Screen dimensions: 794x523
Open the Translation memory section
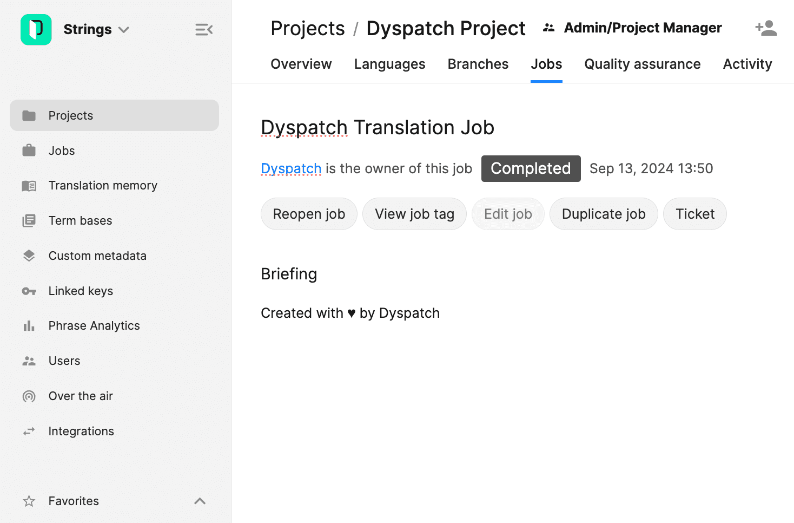click(103, 185)
